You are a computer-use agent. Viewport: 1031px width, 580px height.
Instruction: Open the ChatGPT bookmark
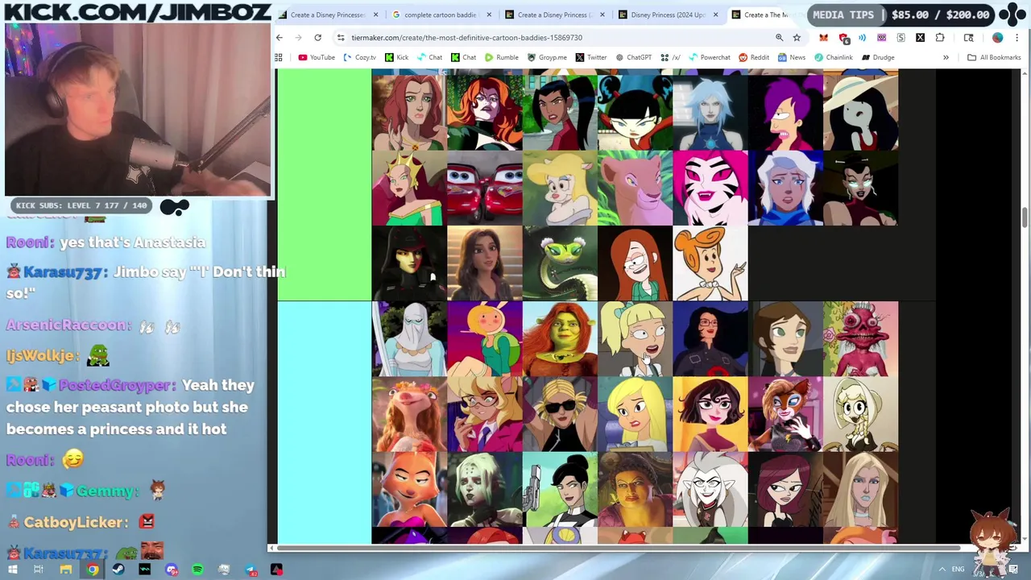[633, 57]
